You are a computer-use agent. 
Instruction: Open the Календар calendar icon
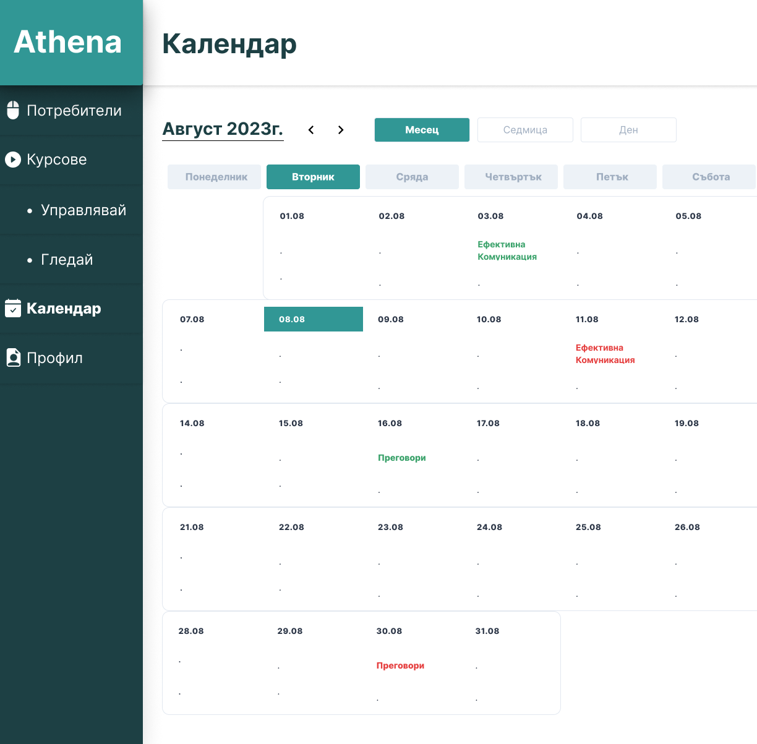[12, 308]
